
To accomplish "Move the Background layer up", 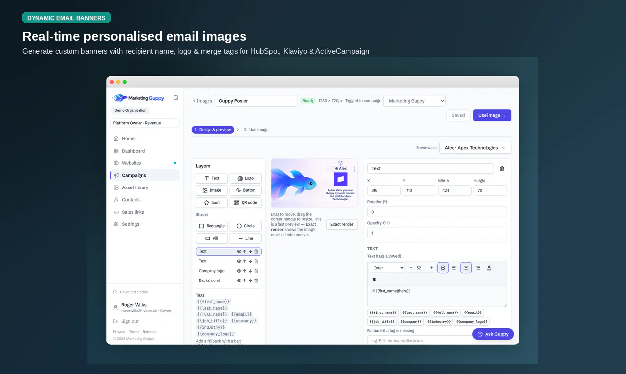I will tap(244, 280).
